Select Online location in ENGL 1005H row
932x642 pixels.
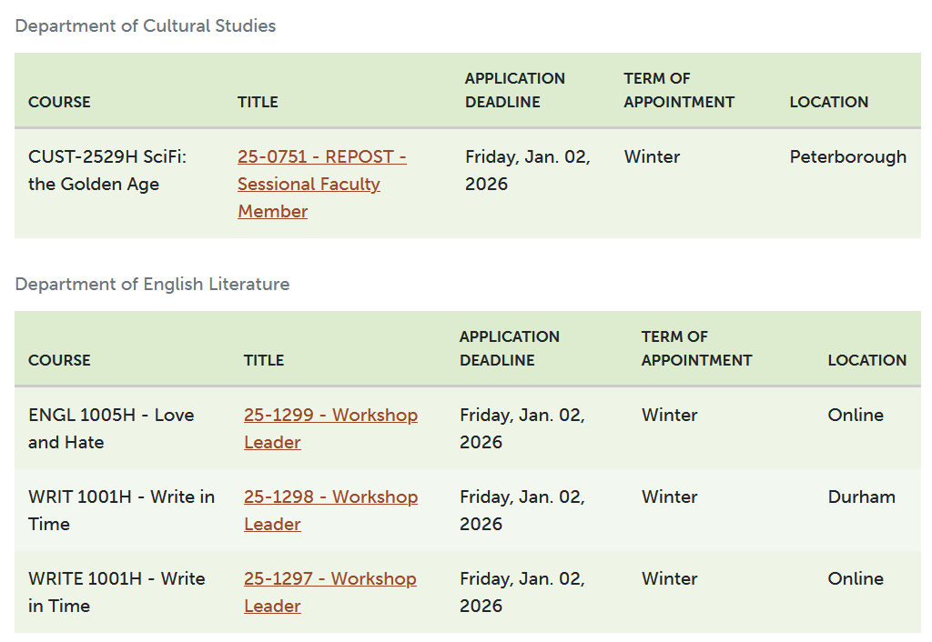coord(856,415)
